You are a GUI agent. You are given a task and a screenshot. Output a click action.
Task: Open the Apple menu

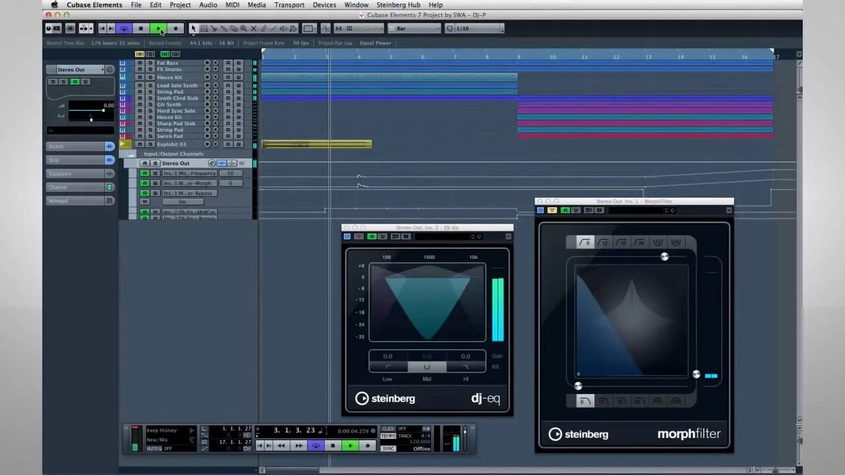click(54, 5)
